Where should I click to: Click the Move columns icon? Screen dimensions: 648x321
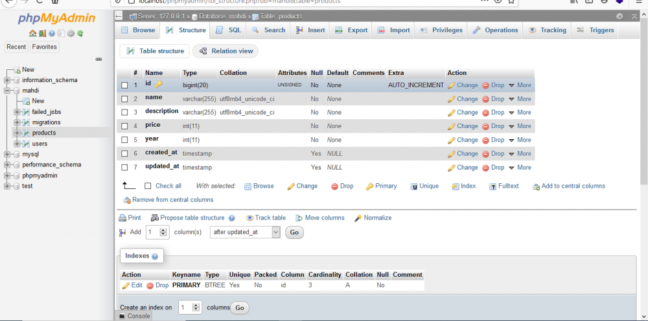[x=299, y=218]
